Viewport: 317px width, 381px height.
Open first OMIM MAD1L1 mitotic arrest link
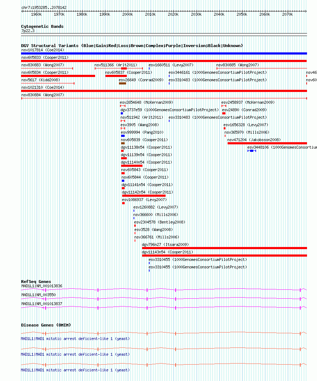tap(75, 339)
